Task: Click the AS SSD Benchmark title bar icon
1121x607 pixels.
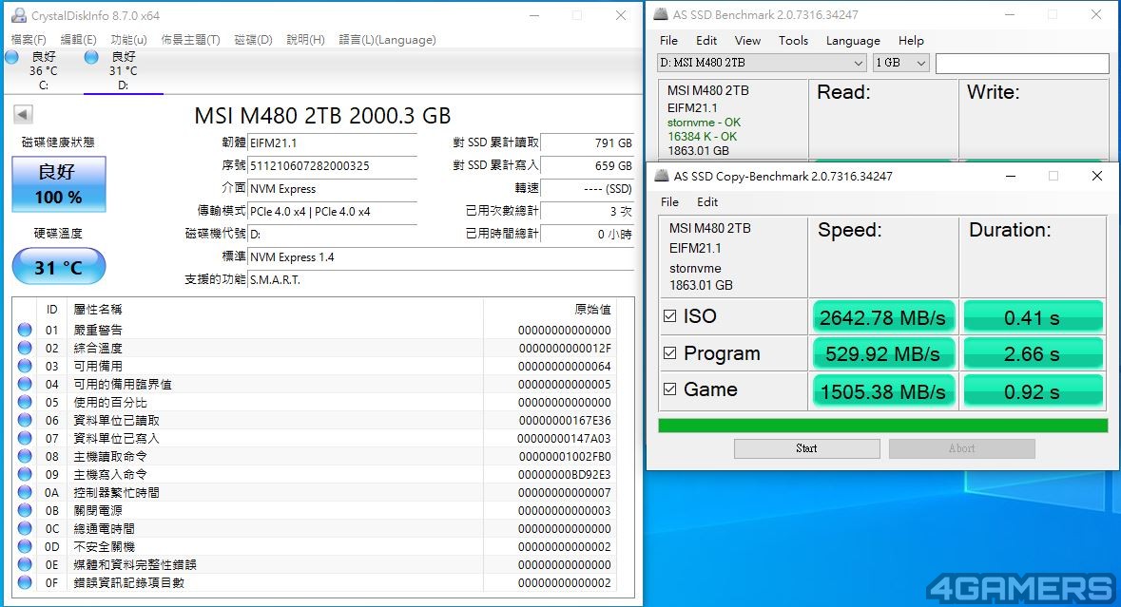Action: [x=662, y=14]
